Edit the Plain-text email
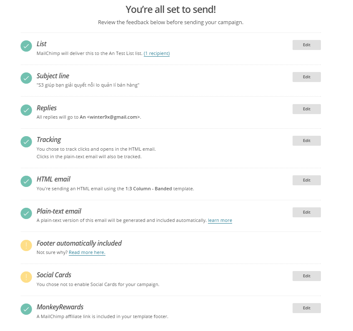Image resolution: width=353 pixels, height=331 pixels. [307, 212]
